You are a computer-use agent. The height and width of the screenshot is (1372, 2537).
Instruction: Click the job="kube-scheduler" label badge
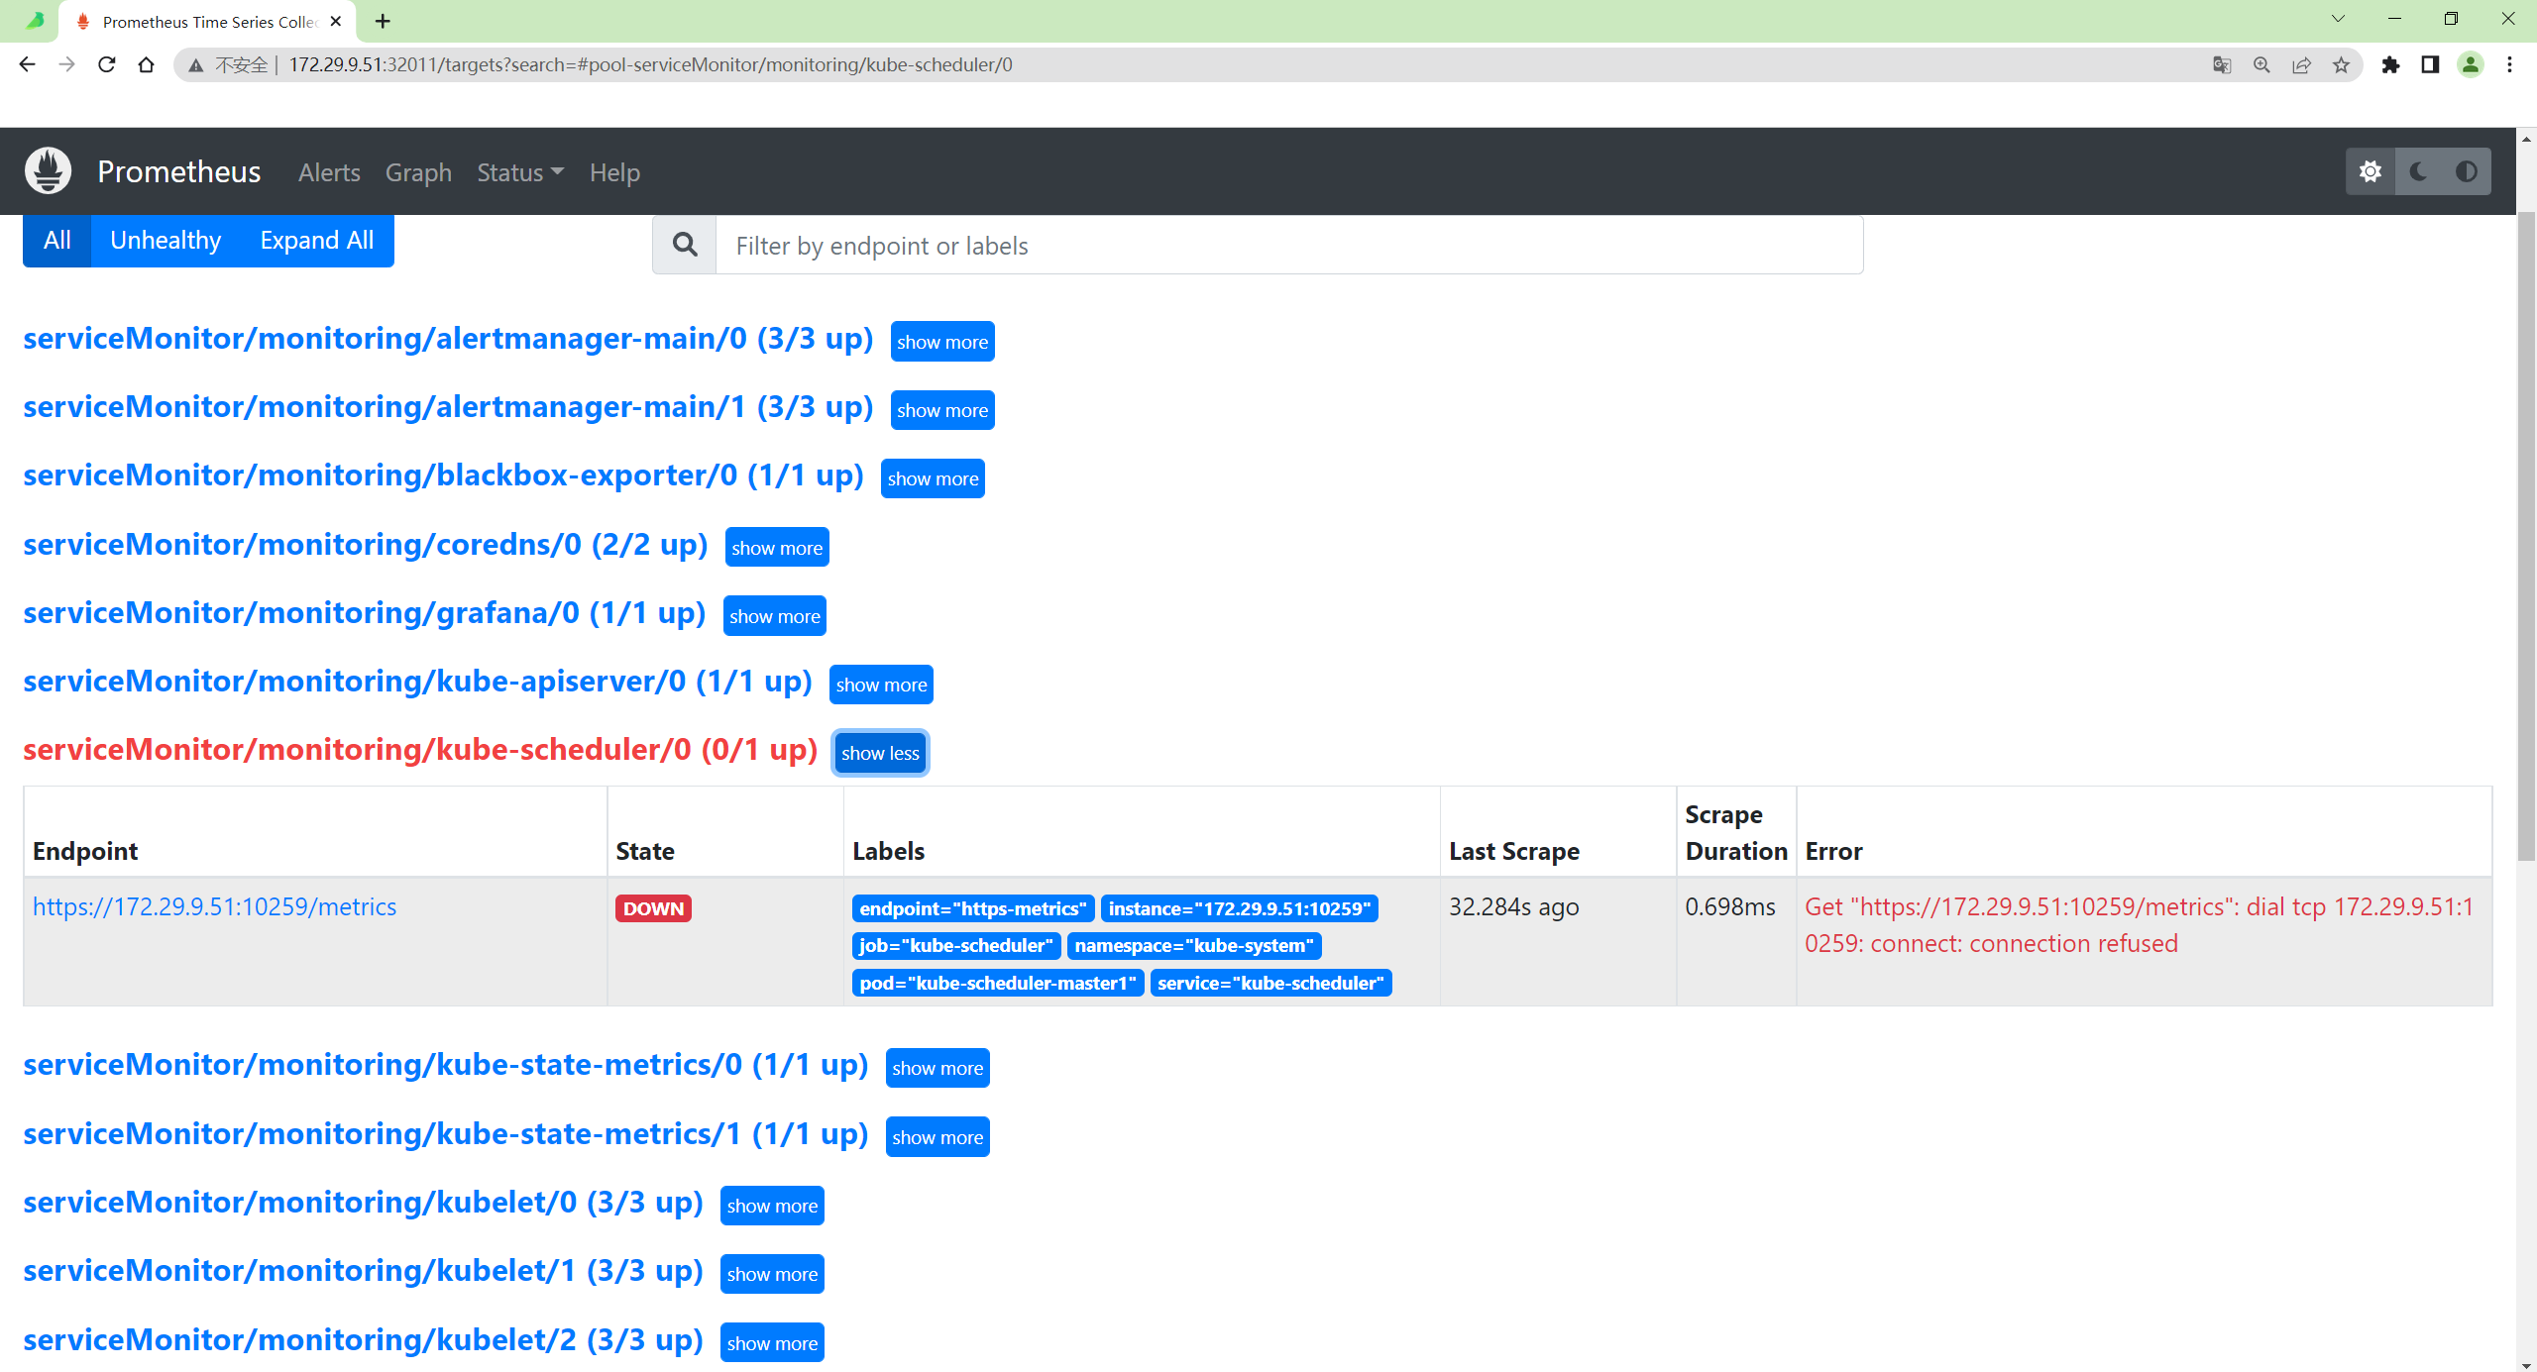956,945
